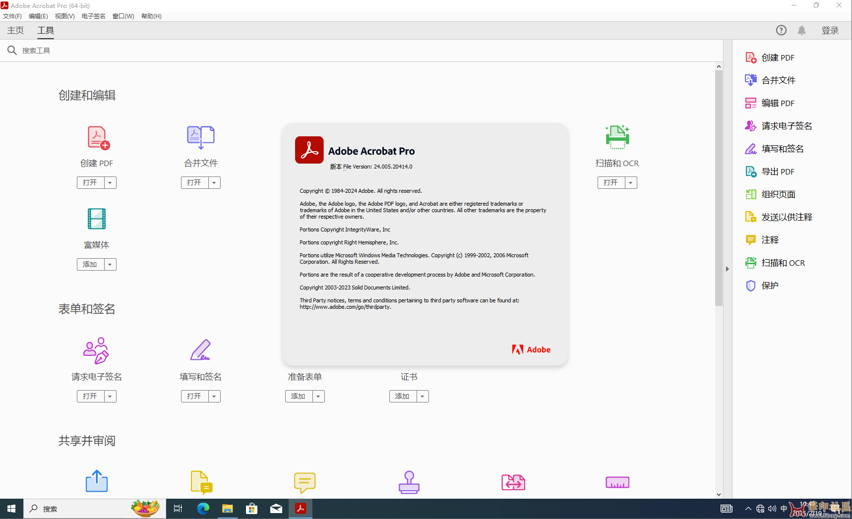852x519 pixels.
Task: Open File Explorer from taskbar
Action: coord(228,509)
